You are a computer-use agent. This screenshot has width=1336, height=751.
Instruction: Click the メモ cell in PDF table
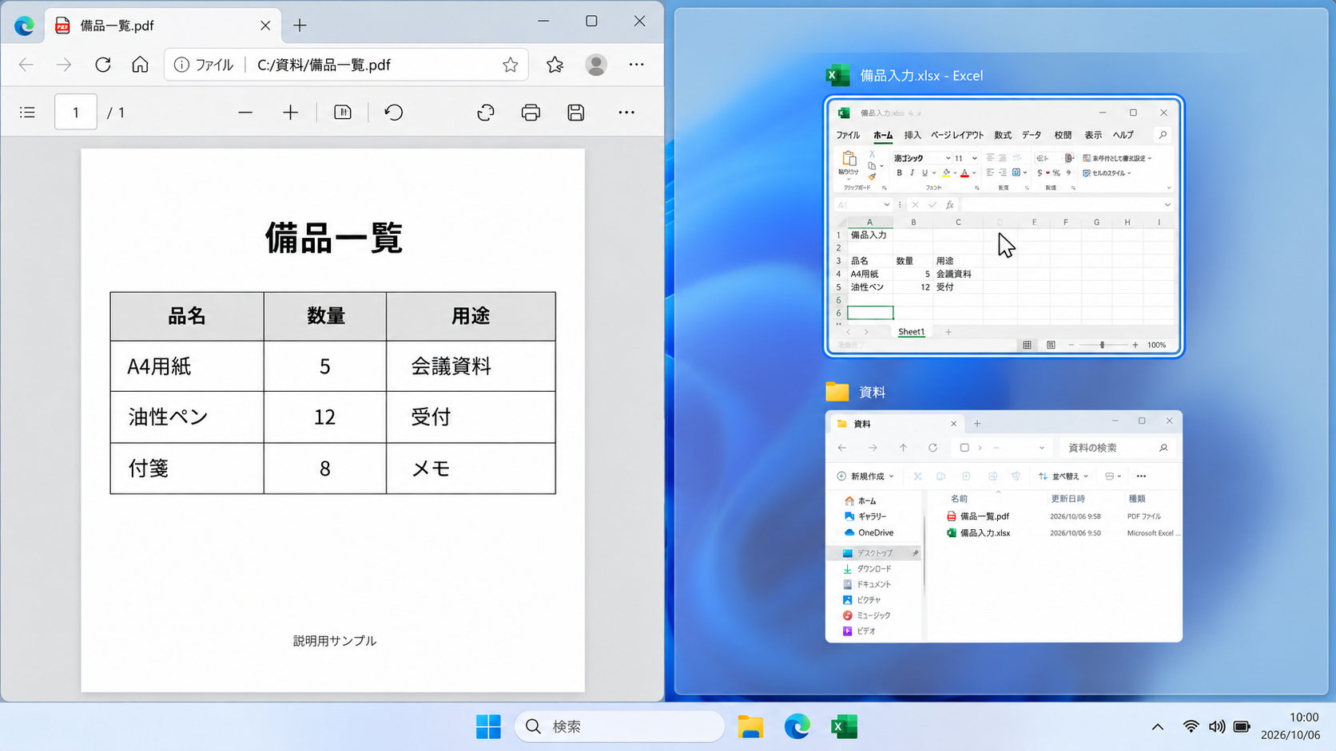[x=471, y=468]
